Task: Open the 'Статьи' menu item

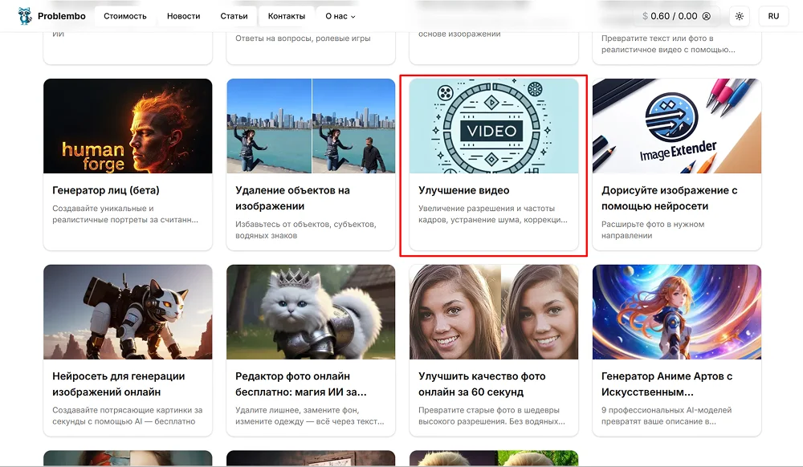Action: pos(234,16)
